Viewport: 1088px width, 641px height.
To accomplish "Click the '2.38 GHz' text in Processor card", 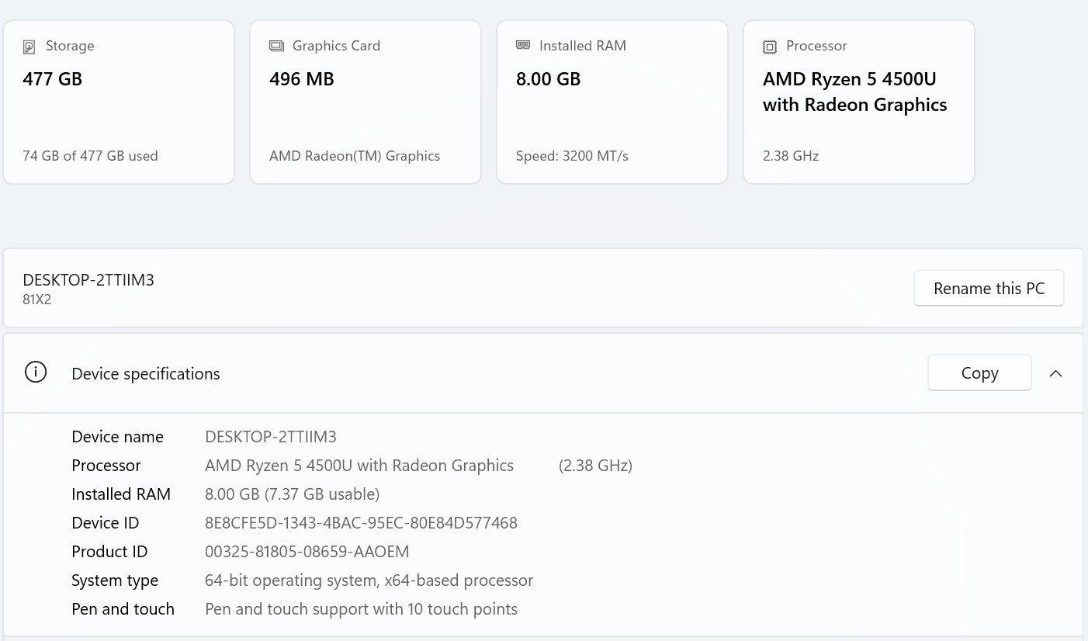I will (791, 156).
